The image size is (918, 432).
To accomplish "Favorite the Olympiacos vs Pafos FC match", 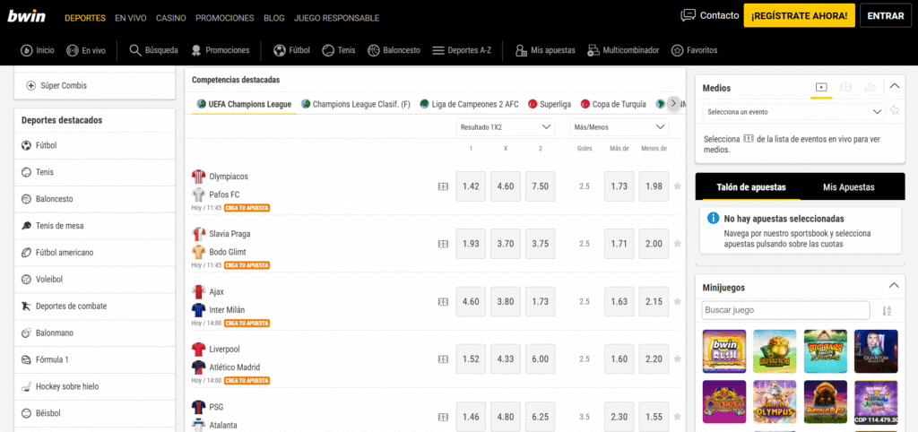I will pos(678,186).
